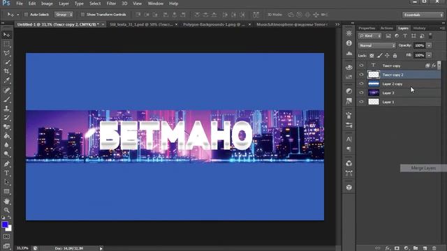
Task: Open the Kind filter dropdown
Action: [x=369, y=36]
